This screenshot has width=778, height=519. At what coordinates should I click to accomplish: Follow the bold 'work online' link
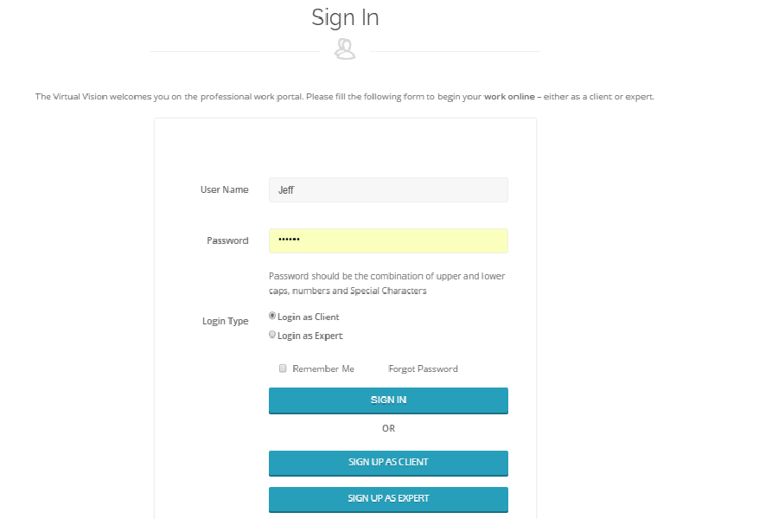pos(508,97)
